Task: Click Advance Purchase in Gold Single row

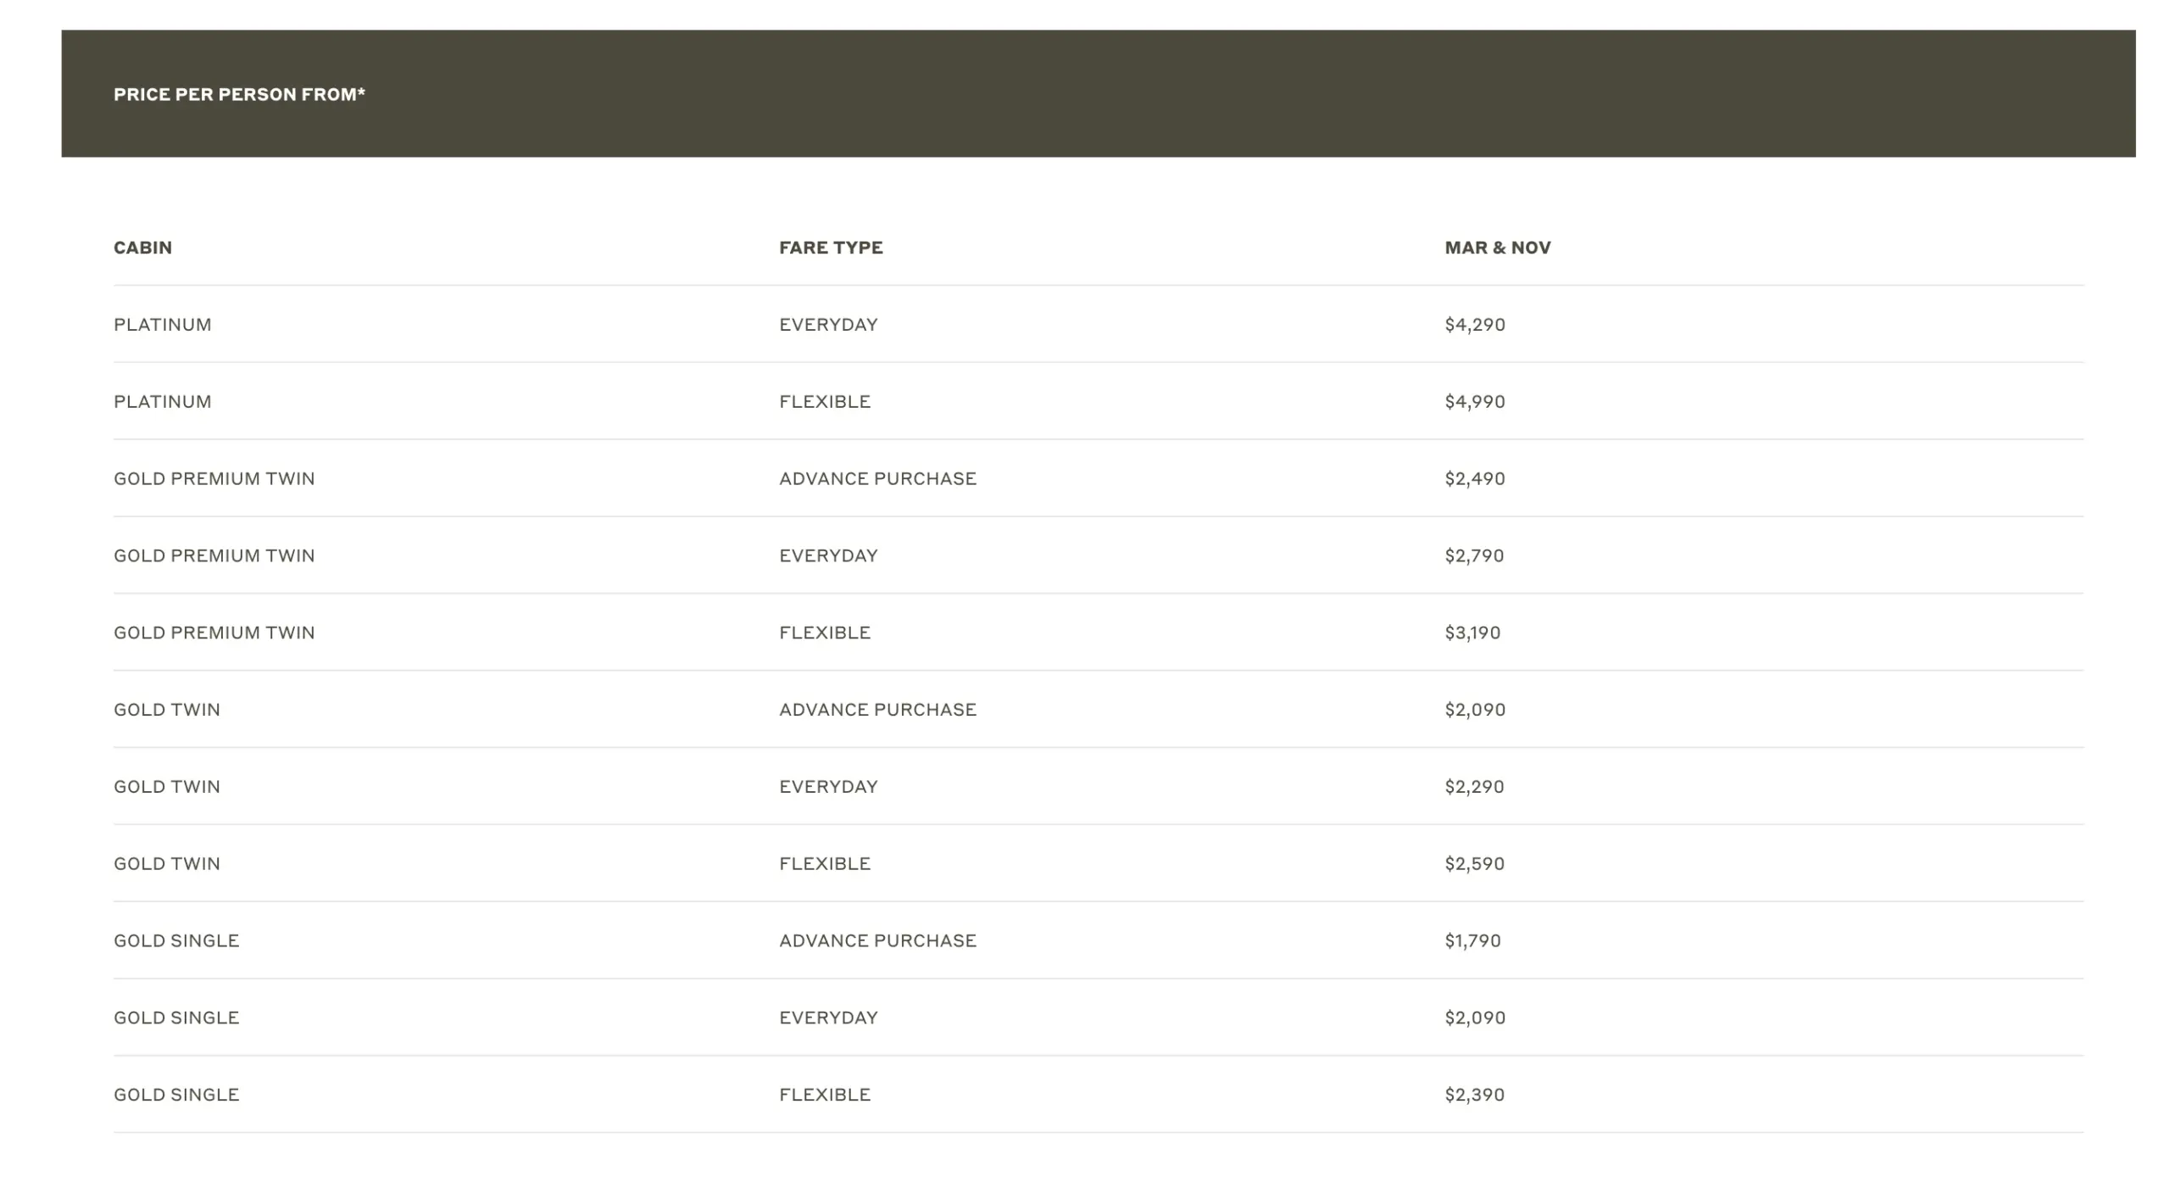Action: [x=877, y=941]
